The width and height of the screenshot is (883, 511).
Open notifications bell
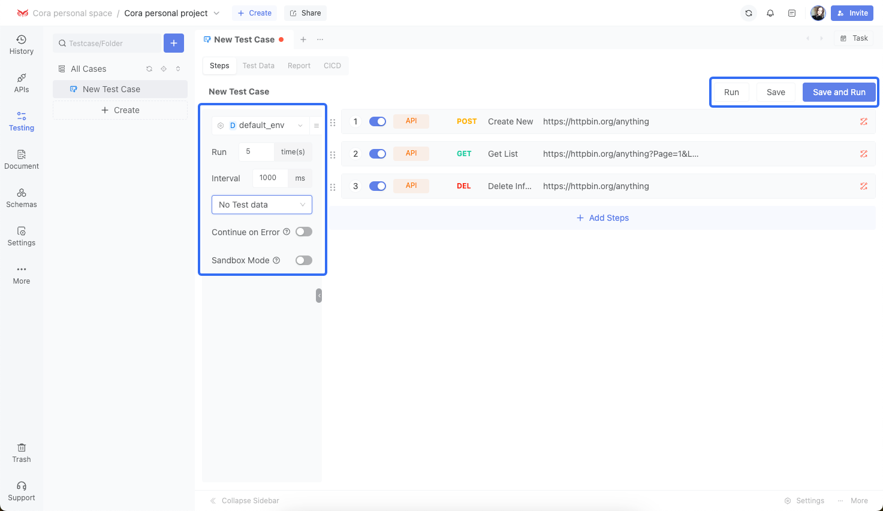[770, 13]
